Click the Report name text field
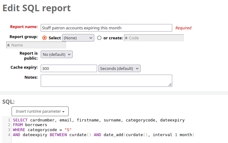The width and height of the screenshot is (228, 143). pos(106,28)
